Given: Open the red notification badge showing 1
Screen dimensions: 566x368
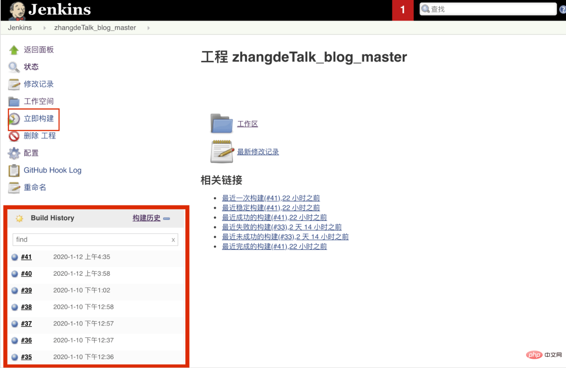Looking at the screenshot, I should click(x=403, y=10).
